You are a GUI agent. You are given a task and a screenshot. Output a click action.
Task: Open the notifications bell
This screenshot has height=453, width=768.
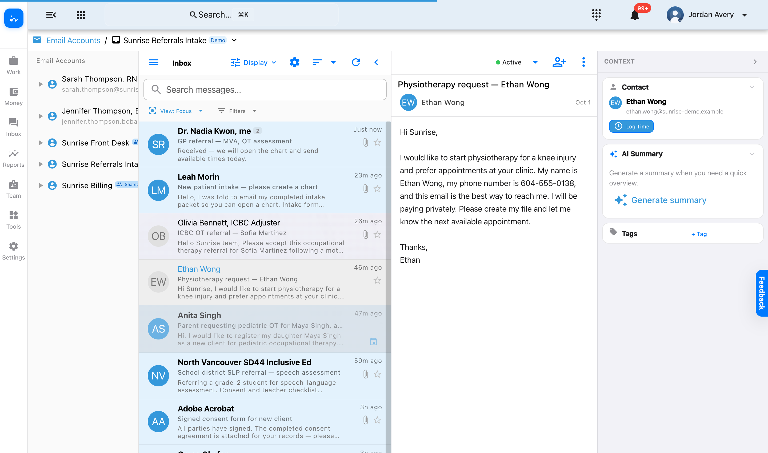click(634, 15)
